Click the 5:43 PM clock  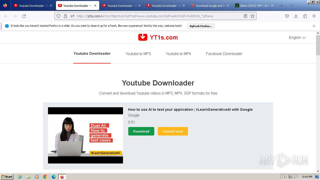[307, 177]
